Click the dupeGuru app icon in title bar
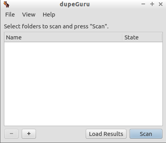Viewport: 166px width, 143px height. tap(6, 4)
